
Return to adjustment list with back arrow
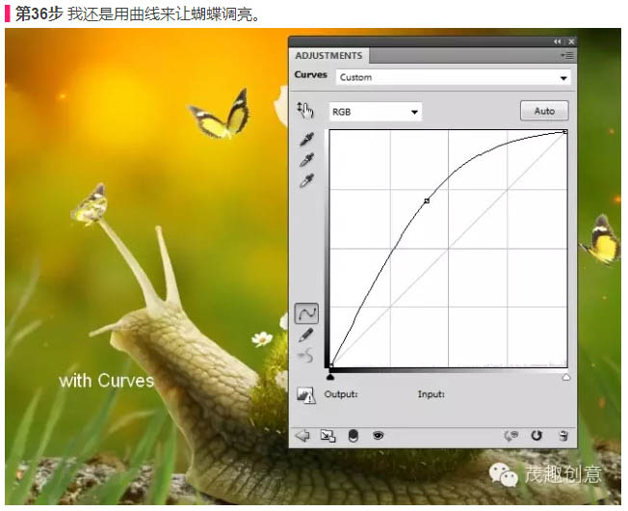point(301,436)
